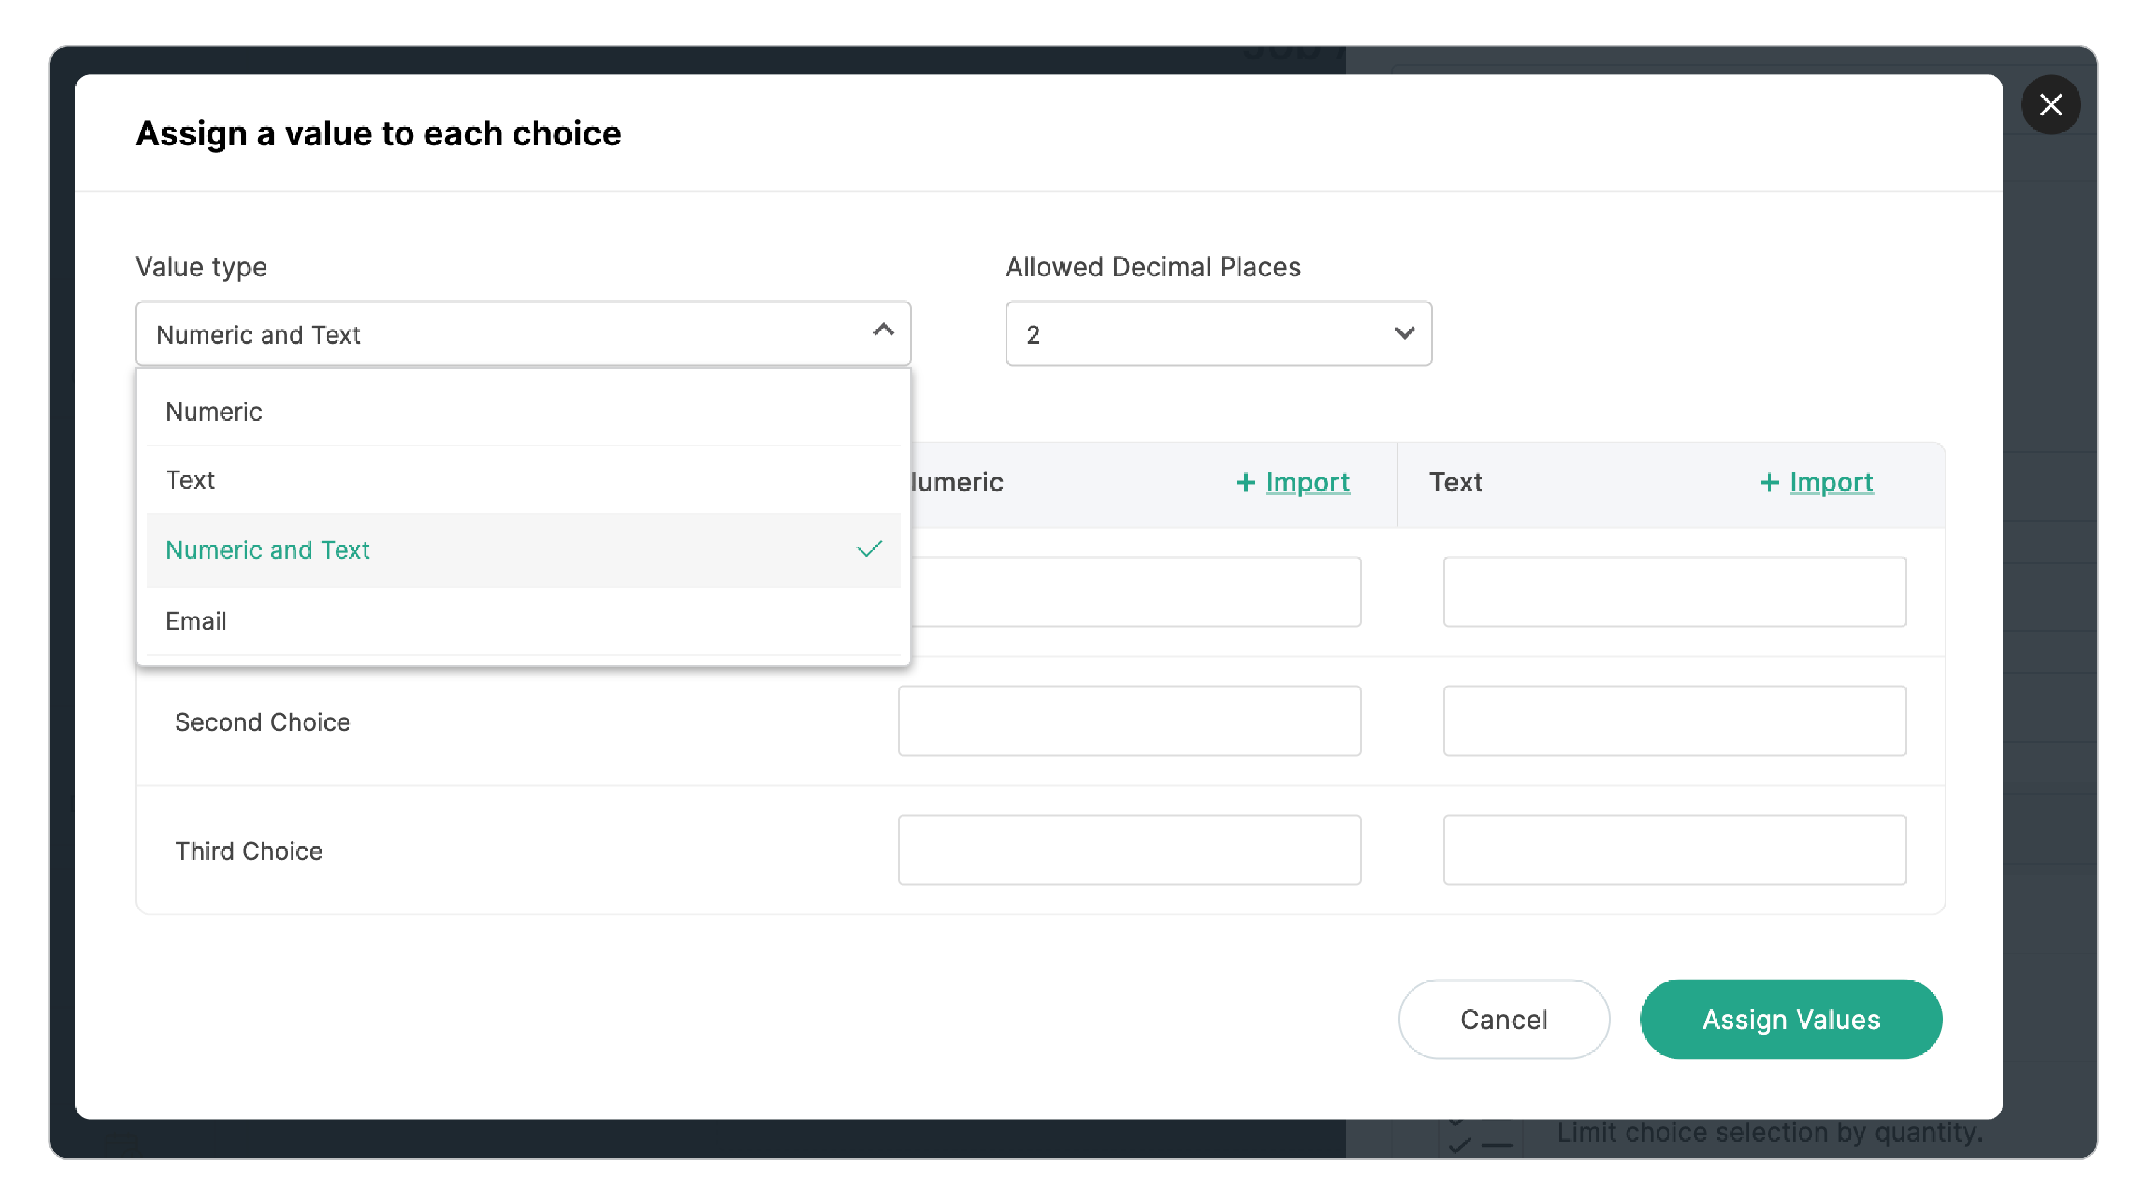Screen dimensions: 2133x1194
Task: Reselect the Numeric and Text option
Action: click(x=268, y=550)
